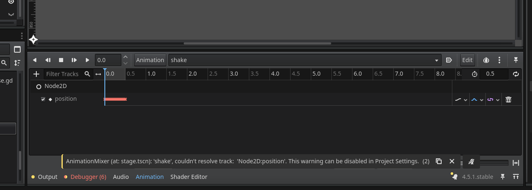
Task: Pin the animation editor panel
Action: pyautogui.click(x=515, y=60)
